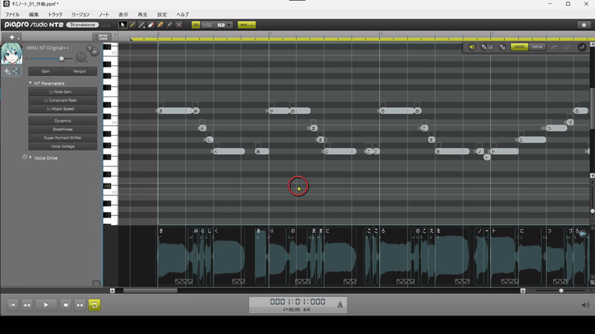Click the master volume speaker icon

[x=585, y=305]
